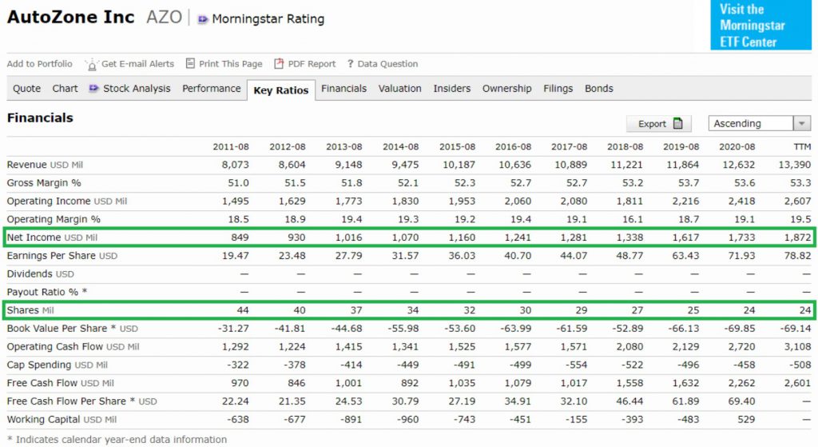The width and height of the screenshot is (818, 447).
Task: Click the Operating Margin % row label
Action: 54,219
